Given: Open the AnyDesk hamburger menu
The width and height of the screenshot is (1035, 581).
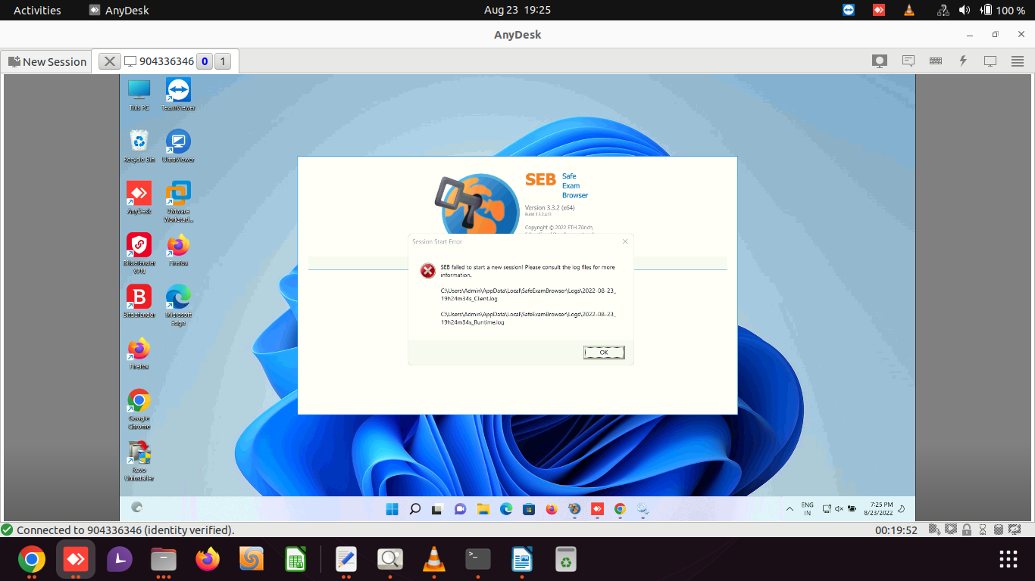Looking at the screenshot, I should 1017,61.
